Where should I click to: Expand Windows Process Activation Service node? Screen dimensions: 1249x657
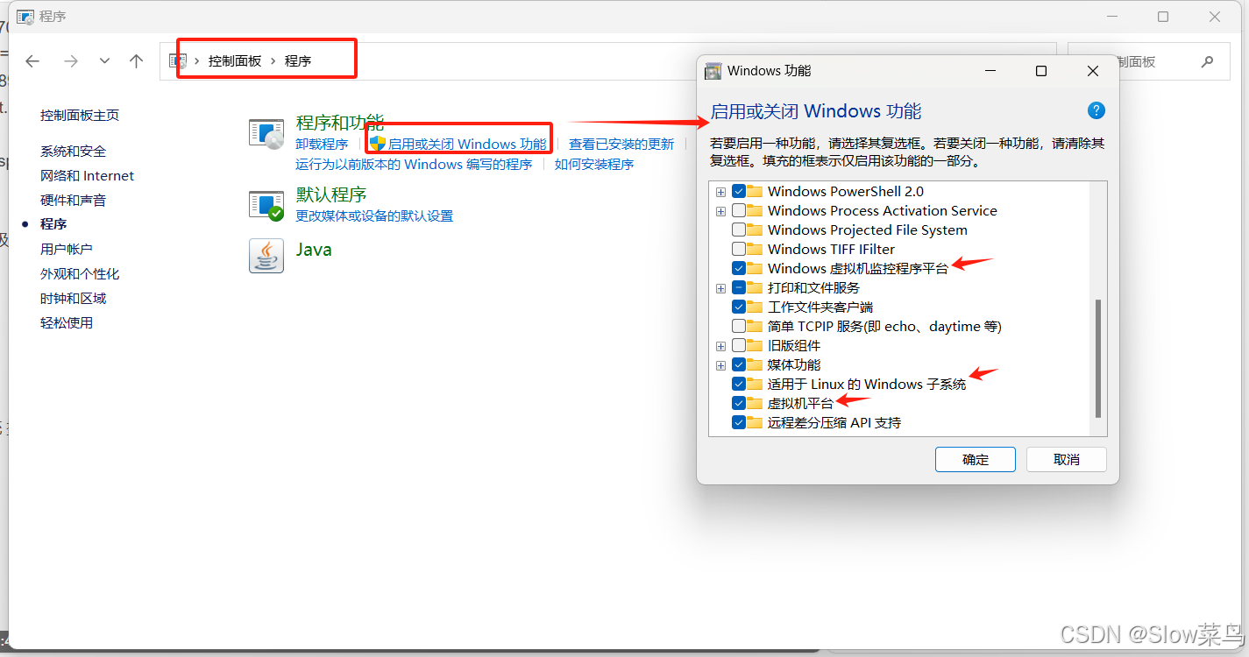pos(720,210)
